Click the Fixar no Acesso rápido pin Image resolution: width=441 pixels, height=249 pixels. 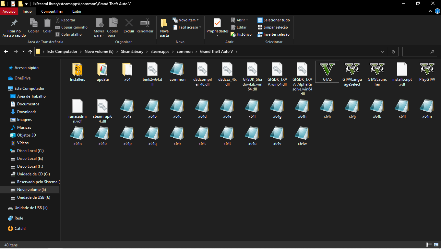tap(14, 23)
